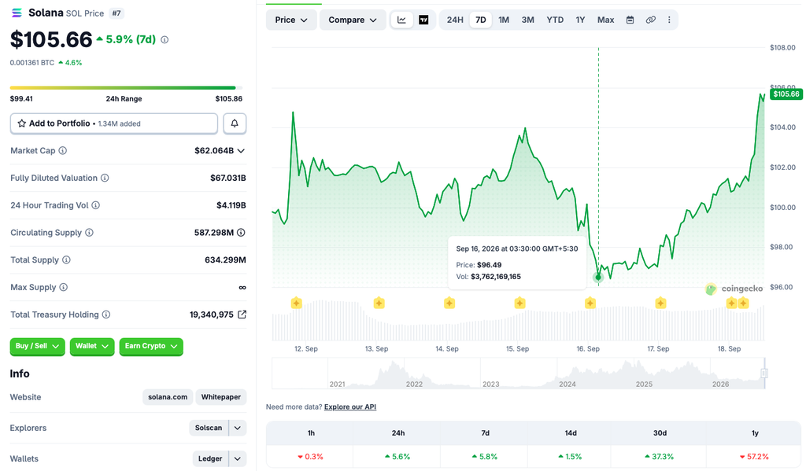Viewport: 806px width, 471px height.
Task: Click news marker above 14. Sep
Action: 449,303
